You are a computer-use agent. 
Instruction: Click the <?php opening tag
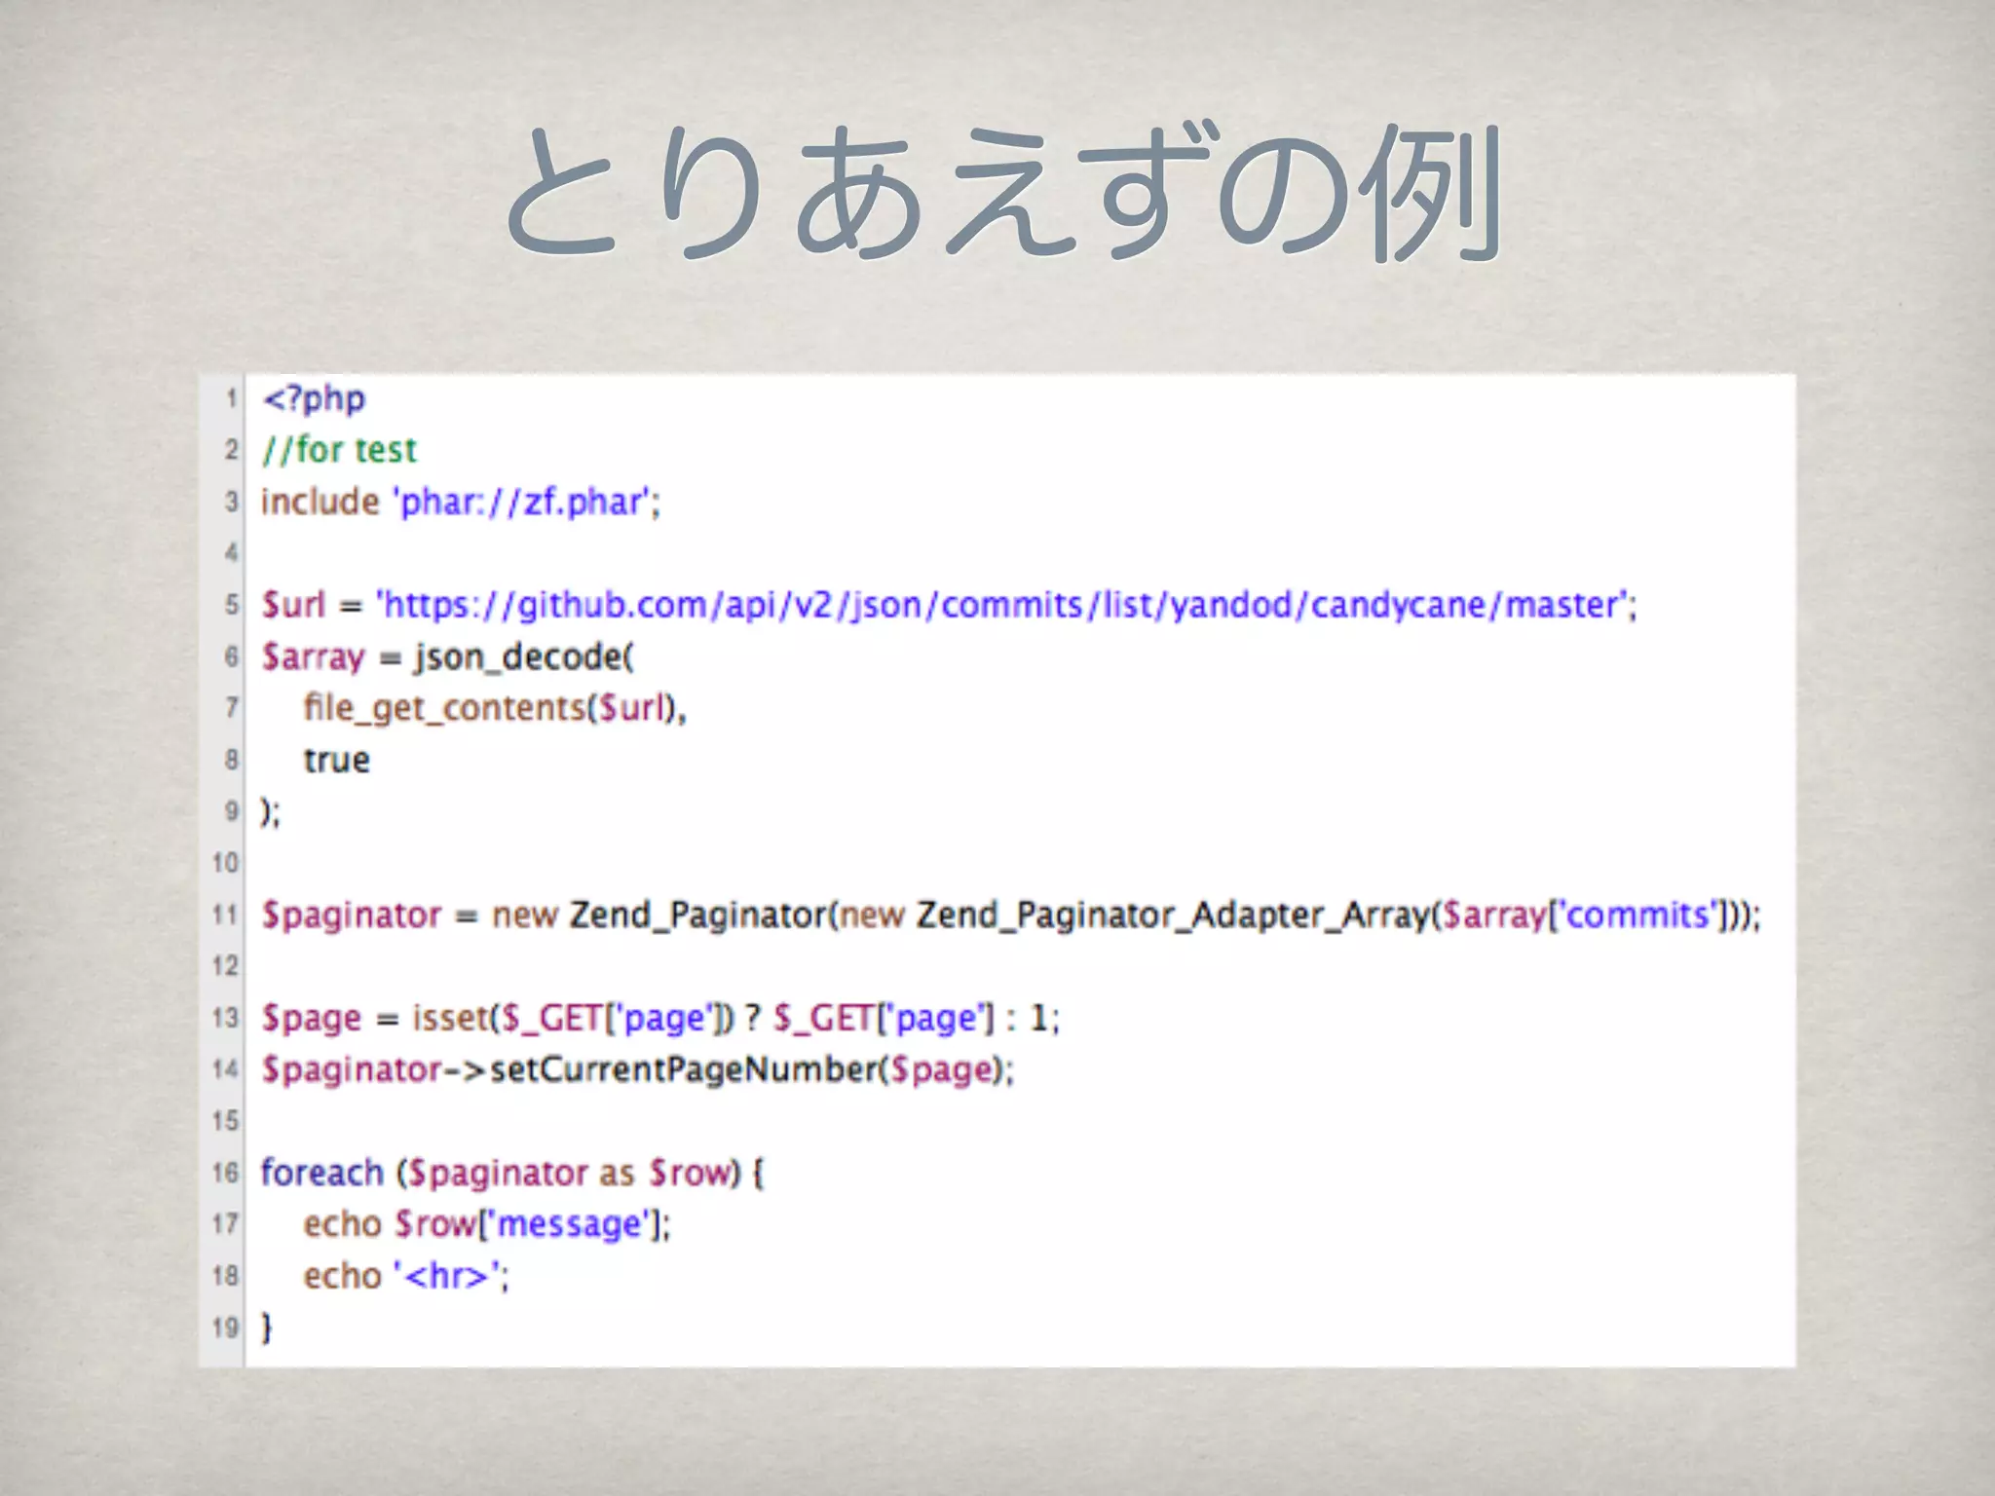pos(314,398)
